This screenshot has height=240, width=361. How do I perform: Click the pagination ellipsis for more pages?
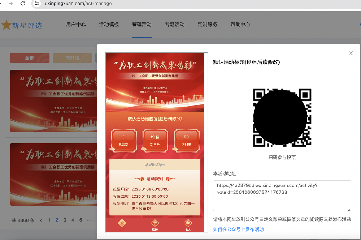click(x=90, y=220)
